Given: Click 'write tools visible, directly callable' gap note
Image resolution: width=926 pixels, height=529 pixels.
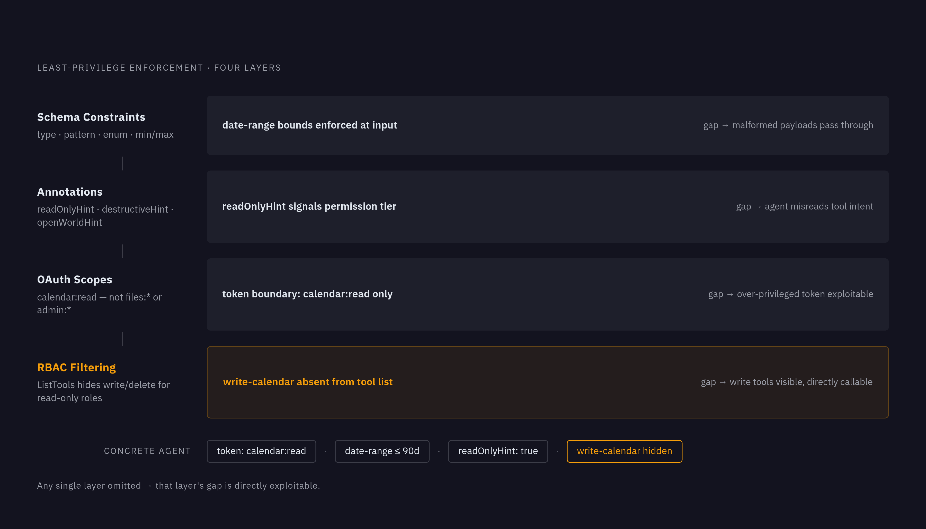Looking at the screenshot, I should click(786, 382).
